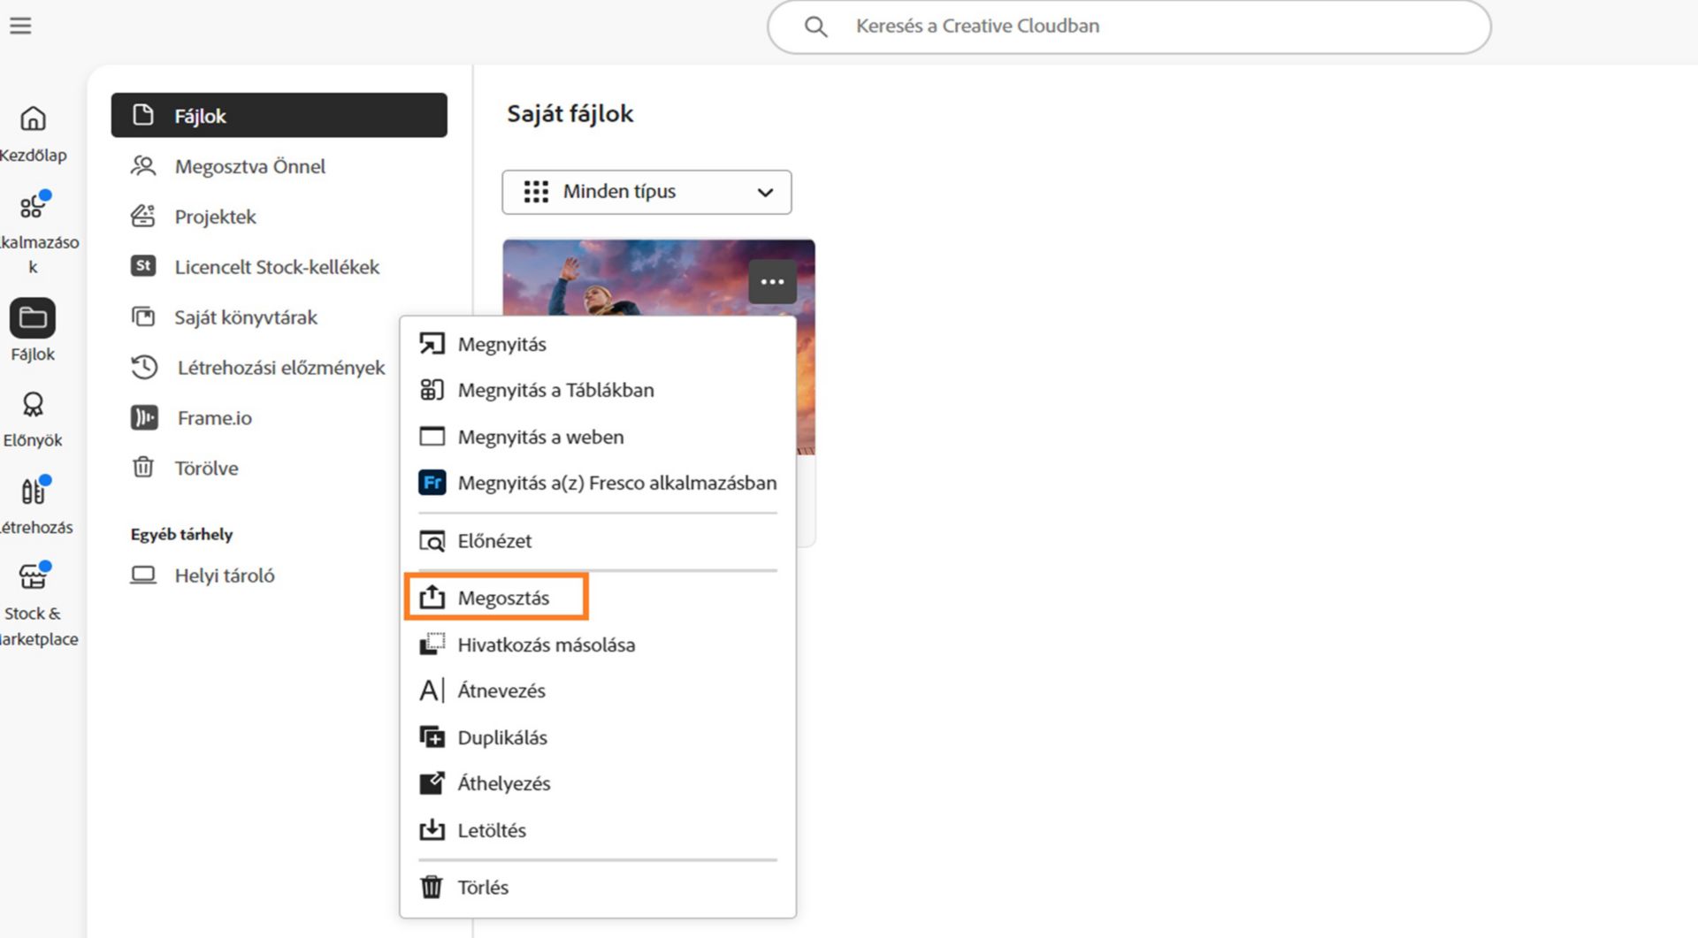
Task: Open Stock & Marketplace icon
Action: (33, 576)
